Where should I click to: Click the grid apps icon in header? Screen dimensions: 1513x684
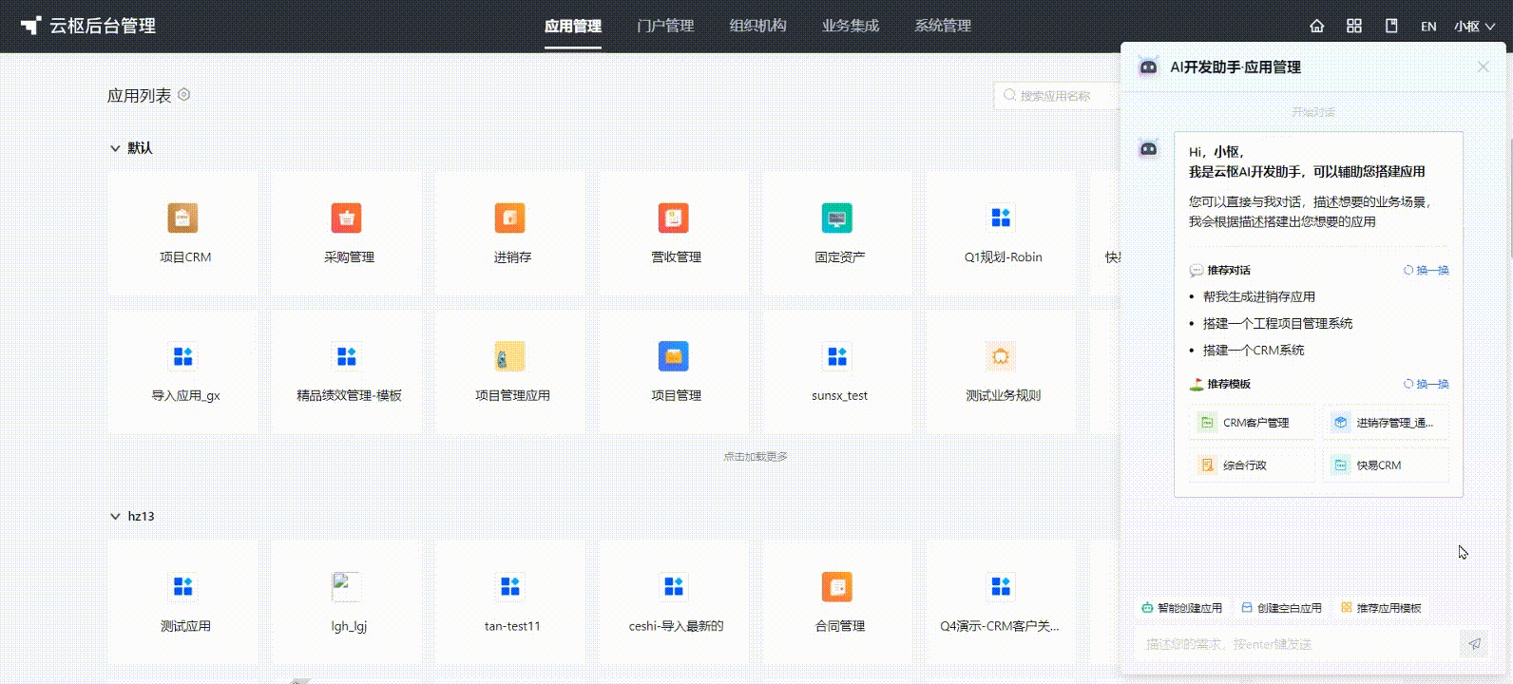click(x=1354, y=26)
